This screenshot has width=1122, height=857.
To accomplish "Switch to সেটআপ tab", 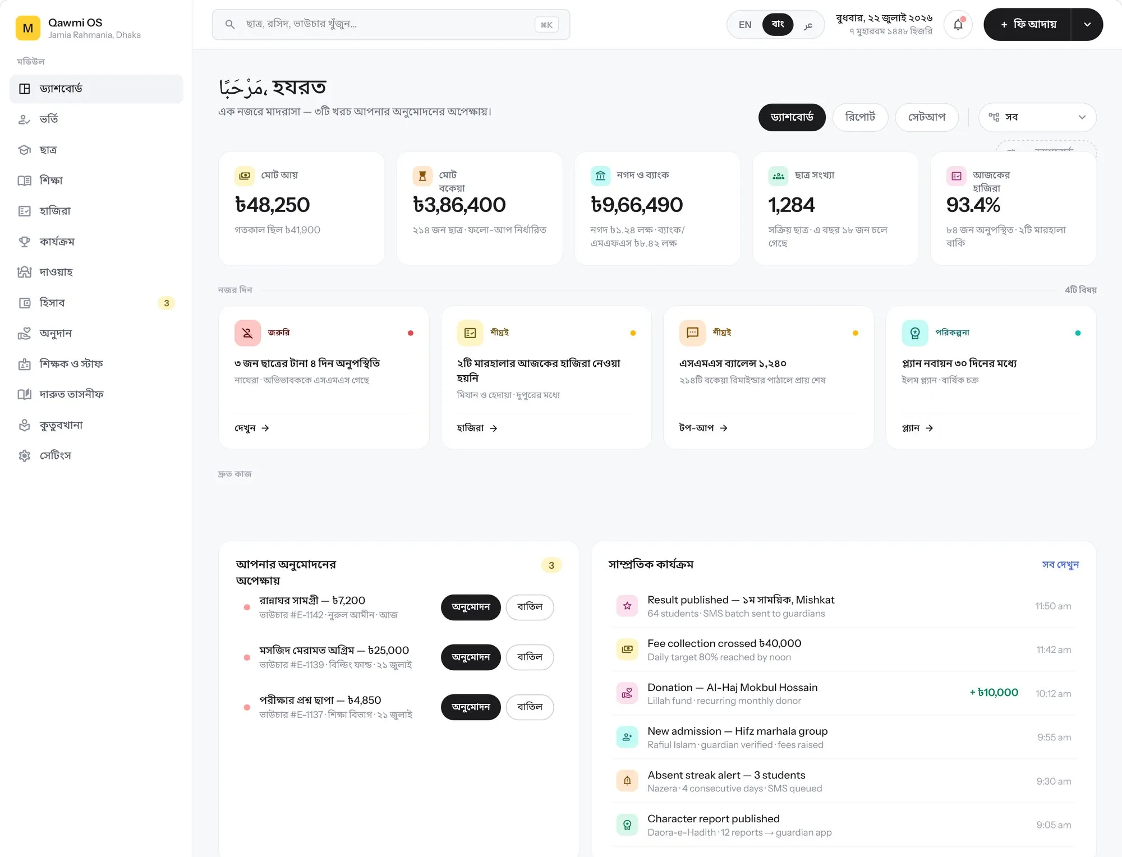I will click(x=927, y=117).
